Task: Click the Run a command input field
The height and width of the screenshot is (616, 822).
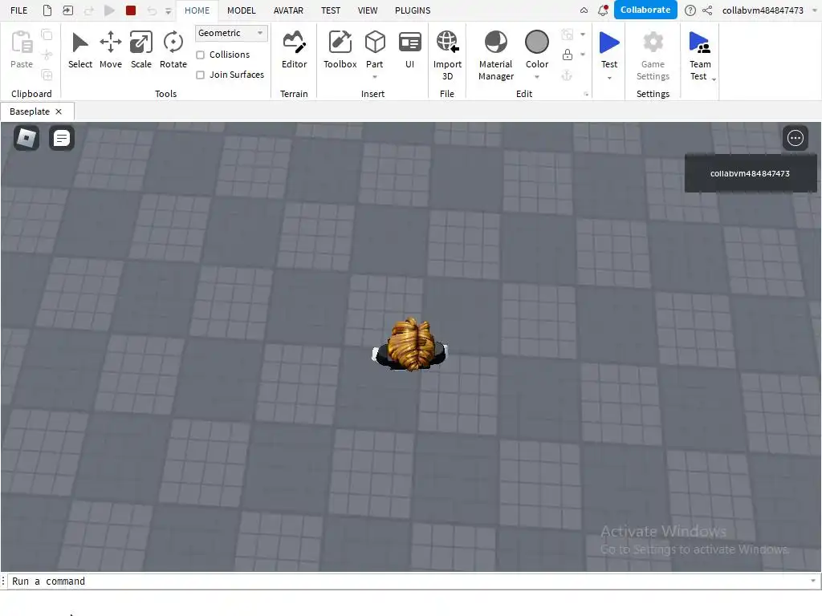Action: click(409, 581)
